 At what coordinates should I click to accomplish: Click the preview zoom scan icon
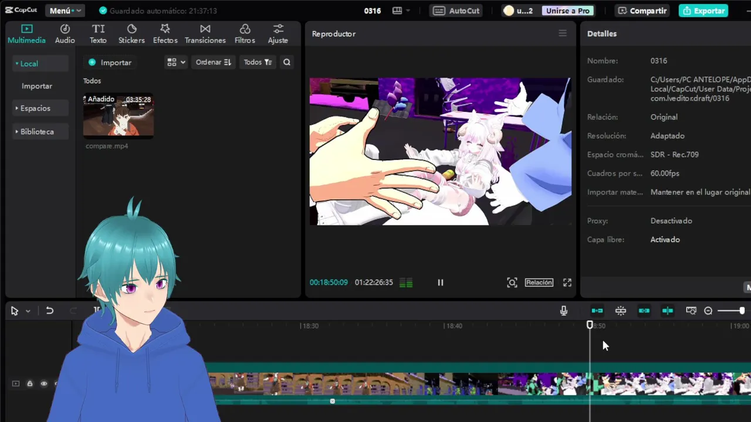click(x=512, y=283)
